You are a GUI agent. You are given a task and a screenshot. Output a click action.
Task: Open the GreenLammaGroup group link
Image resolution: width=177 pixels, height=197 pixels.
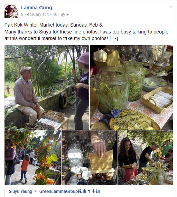(69, 191)
